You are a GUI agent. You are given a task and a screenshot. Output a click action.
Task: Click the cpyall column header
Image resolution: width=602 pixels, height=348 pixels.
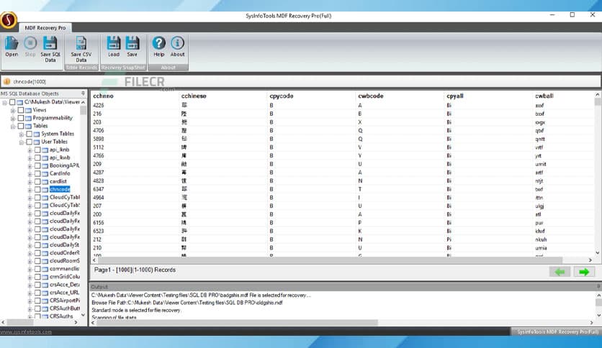[x=455, y=96]
